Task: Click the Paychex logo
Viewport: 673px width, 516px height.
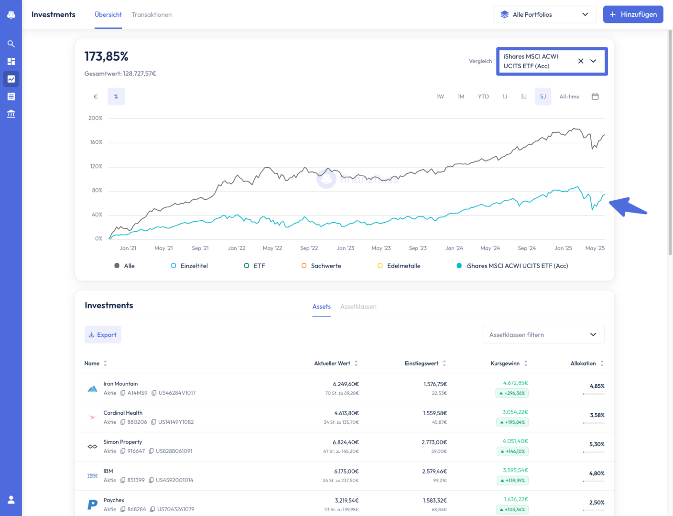Action: click(93, 505)
